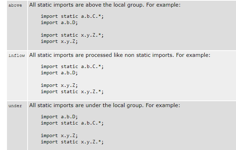Screen dimensions: 236x150
Task: Click the "inflow" option name
Action: (x=16, y=56)
